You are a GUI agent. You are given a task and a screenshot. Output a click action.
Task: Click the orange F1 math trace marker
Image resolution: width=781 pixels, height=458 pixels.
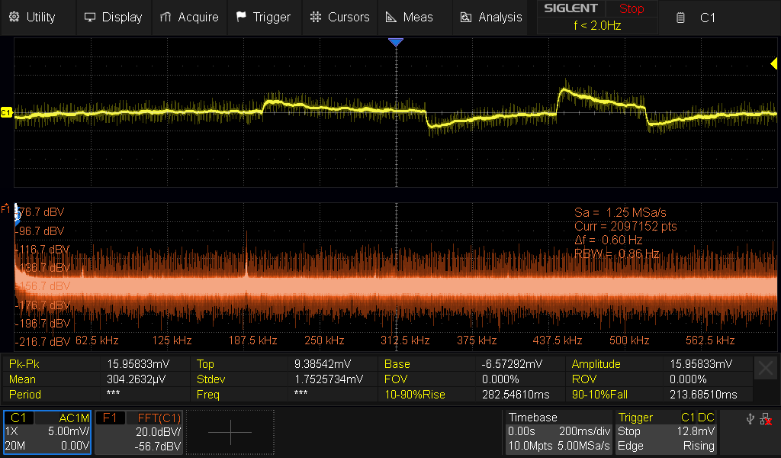click(6, 208)
